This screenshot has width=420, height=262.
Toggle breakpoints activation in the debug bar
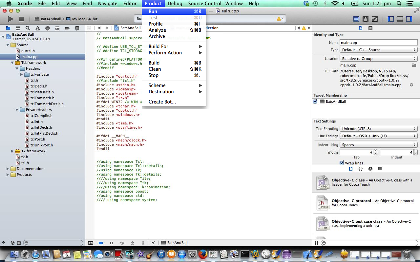tap(101, 243)
